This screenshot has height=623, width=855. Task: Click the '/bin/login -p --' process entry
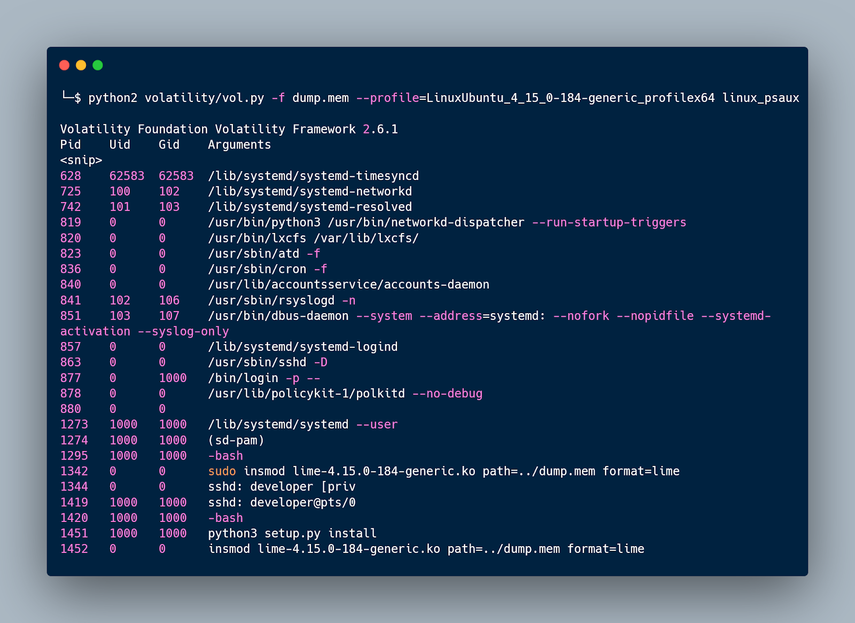(x=264, y=378)
